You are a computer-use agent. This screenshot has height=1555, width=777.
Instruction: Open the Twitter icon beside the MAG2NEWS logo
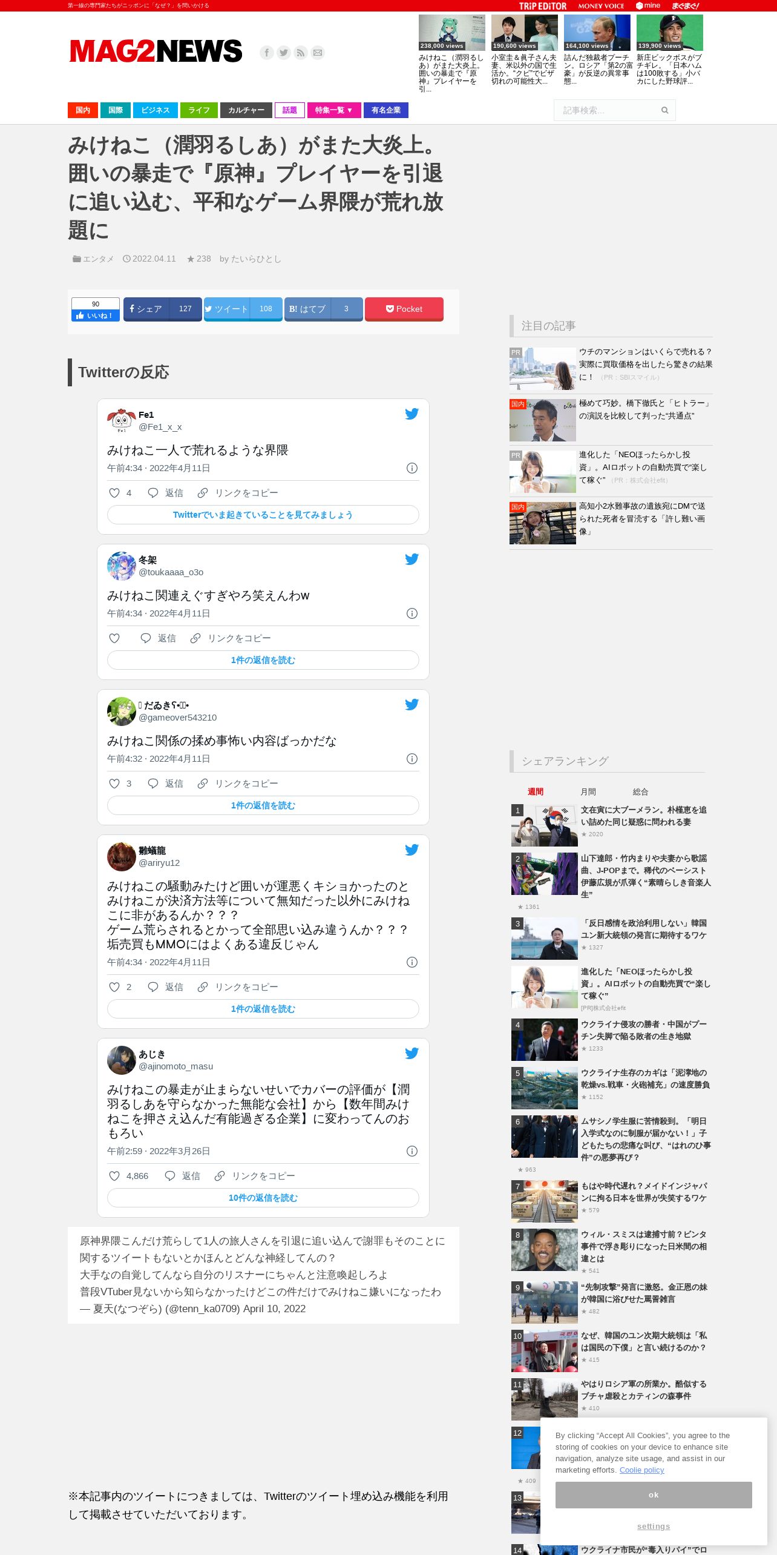[284, 53]
